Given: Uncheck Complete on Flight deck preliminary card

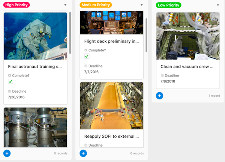Looking at the screenshot, I should (87, 56).
